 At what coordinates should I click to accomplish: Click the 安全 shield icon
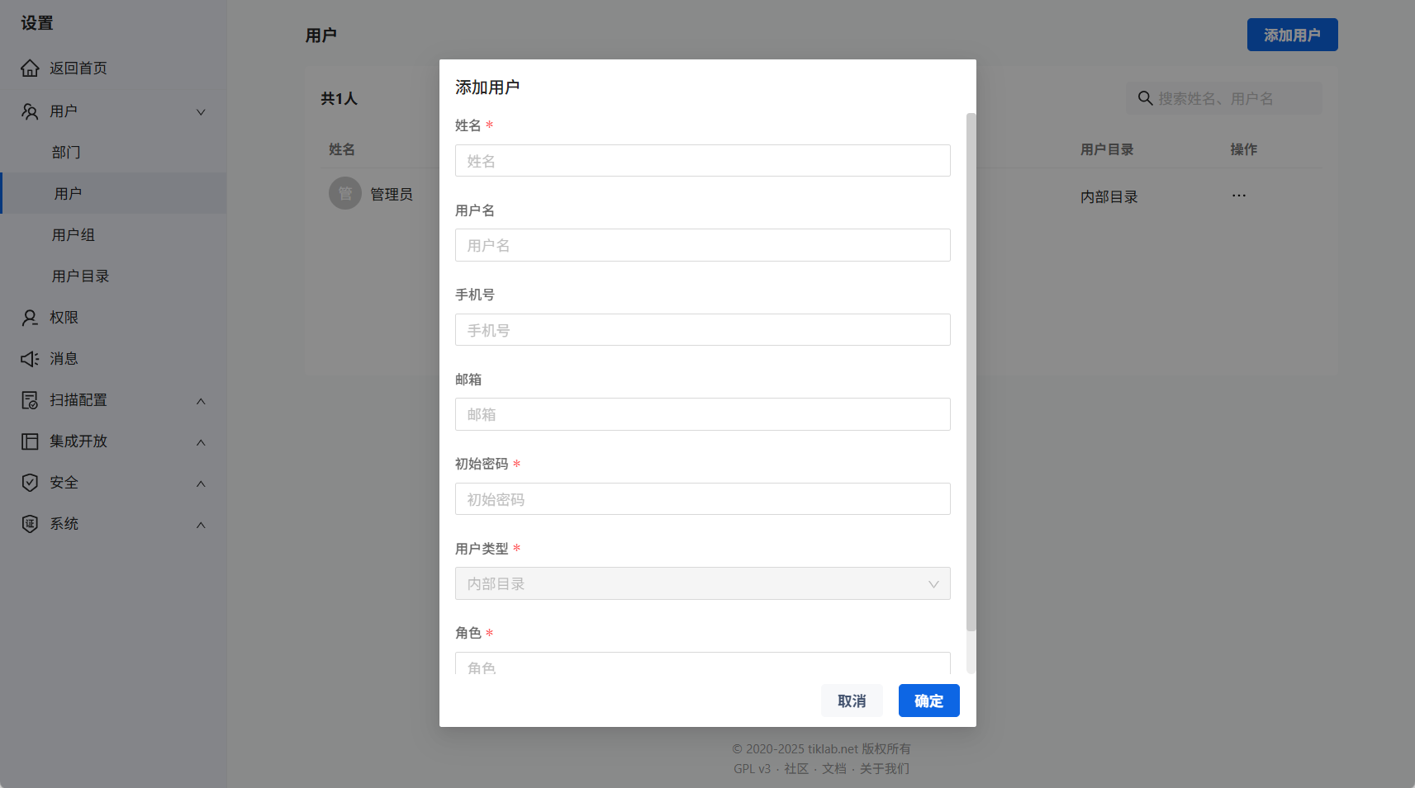coord(30,483)
